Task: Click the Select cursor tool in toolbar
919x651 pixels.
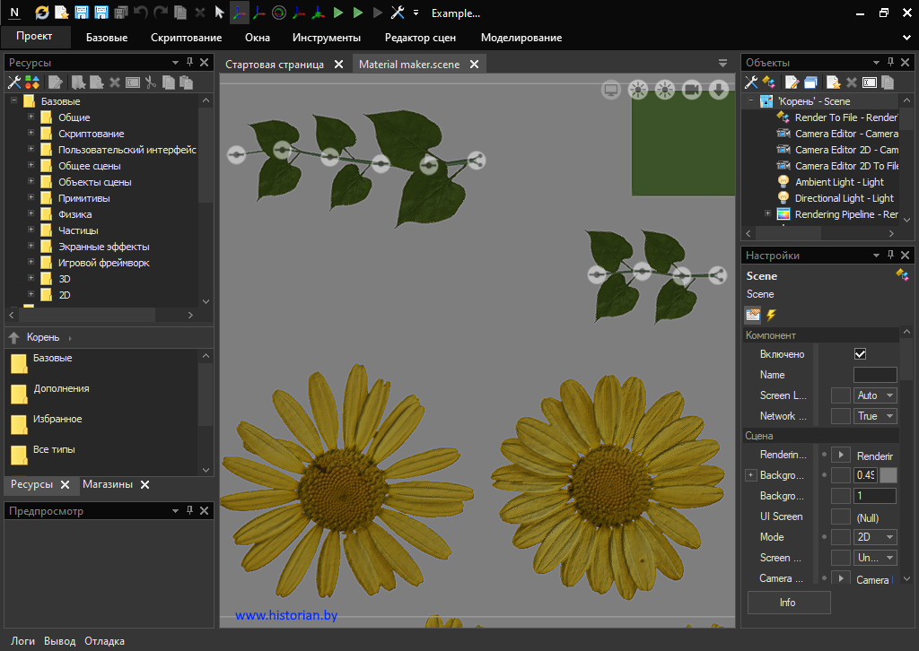Action: 219,13
